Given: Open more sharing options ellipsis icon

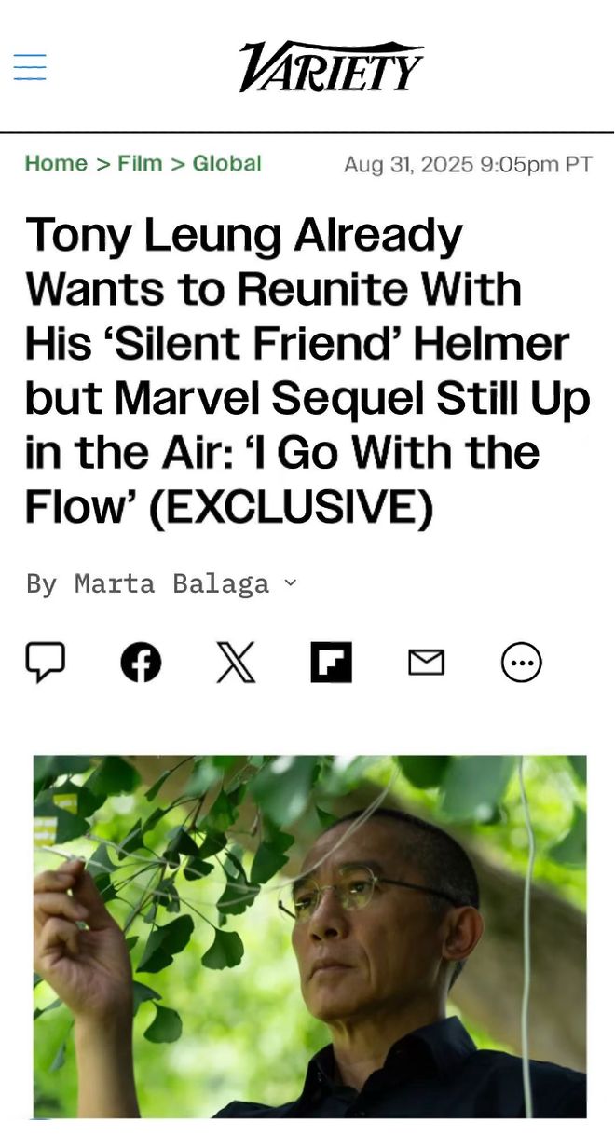Looking at the screenshot, I should [522, 664].
